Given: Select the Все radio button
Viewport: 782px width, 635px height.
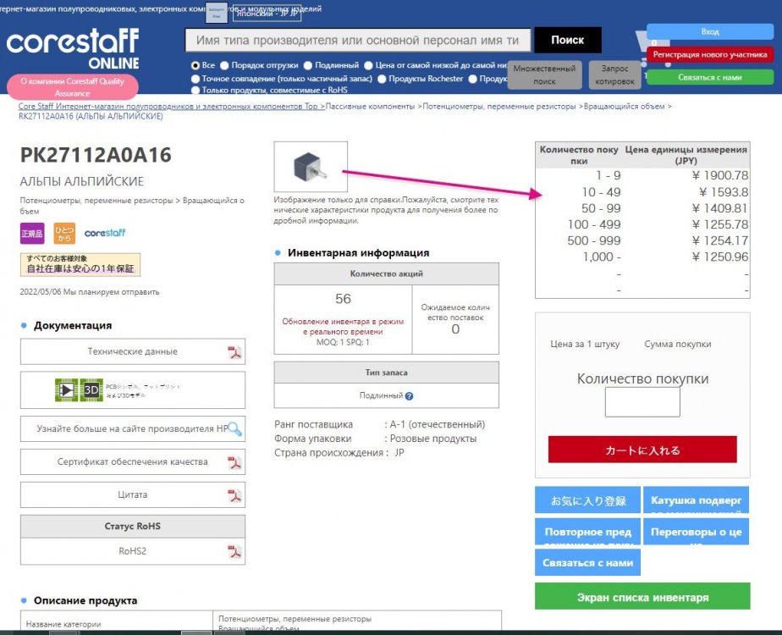Looking at the screenshot, I should (196, 65).
